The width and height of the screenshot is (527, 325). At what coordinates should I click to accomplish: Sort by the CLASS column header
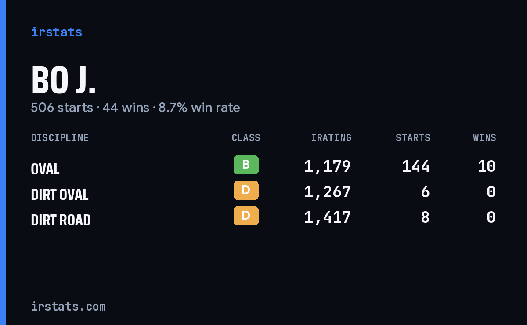coord(246,138)
